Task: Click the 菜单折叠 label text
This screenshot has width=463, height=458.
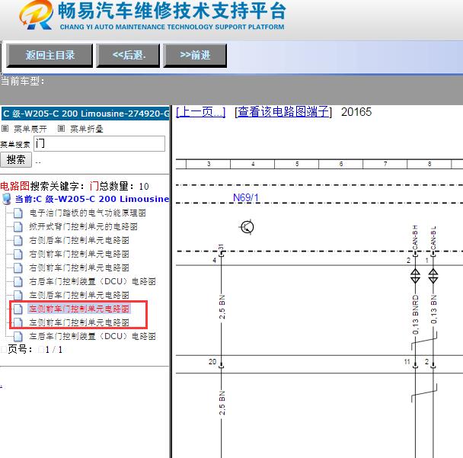Action: 87,129
